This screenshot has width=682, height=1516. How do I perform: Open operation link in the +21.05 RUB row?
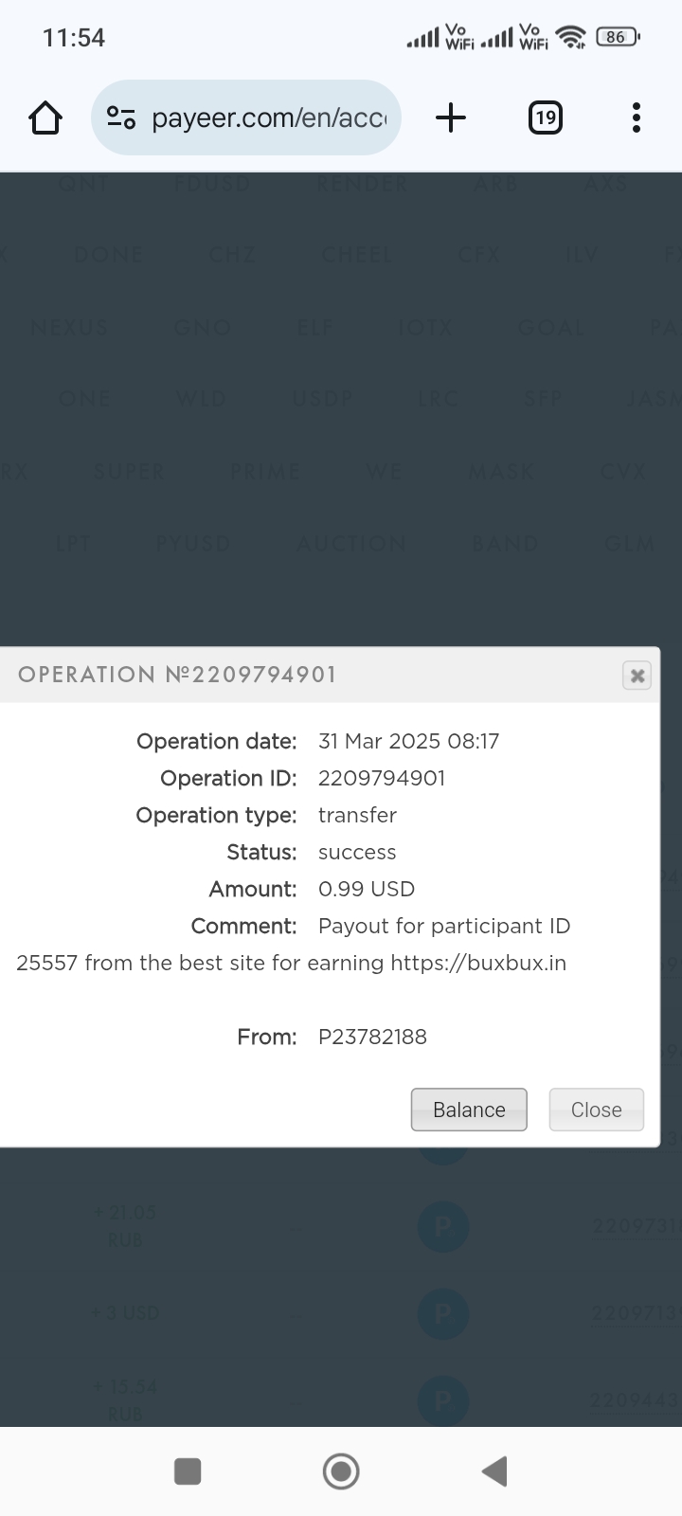coord(637,1226)
